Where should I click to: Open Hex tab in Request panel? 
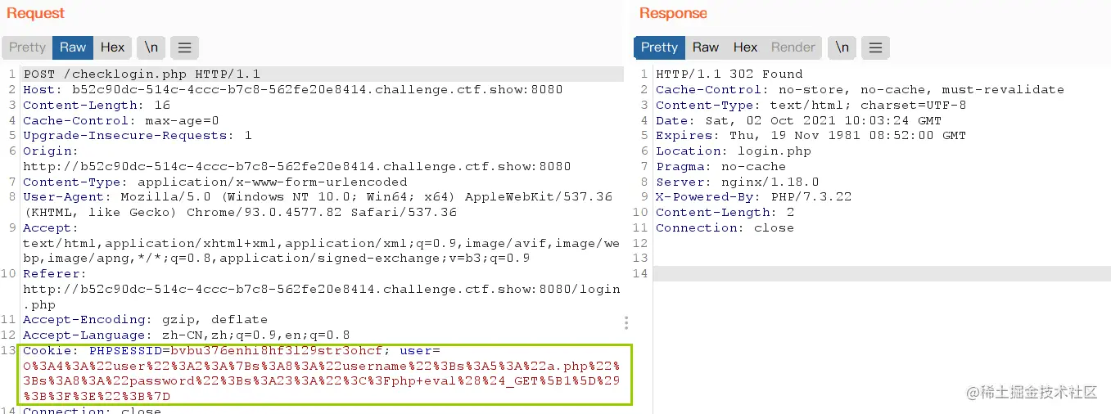tap(112, 47)
